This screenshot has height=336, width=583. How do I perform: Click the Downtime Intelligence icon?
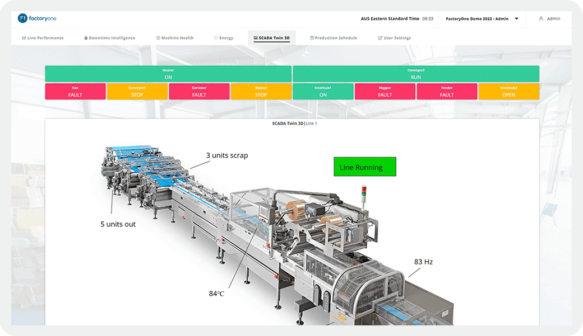[86, 38]
